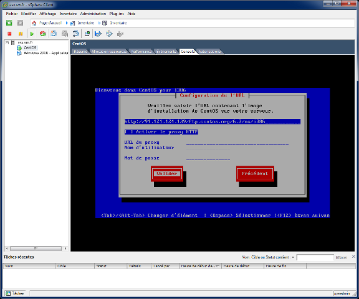
Task: Click the green back navigation arrow
Action: 9,23
